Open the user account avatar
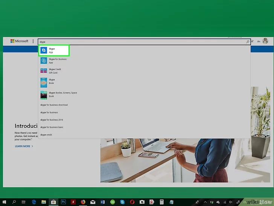Screen dimensions: 274x206 point(265,41)
